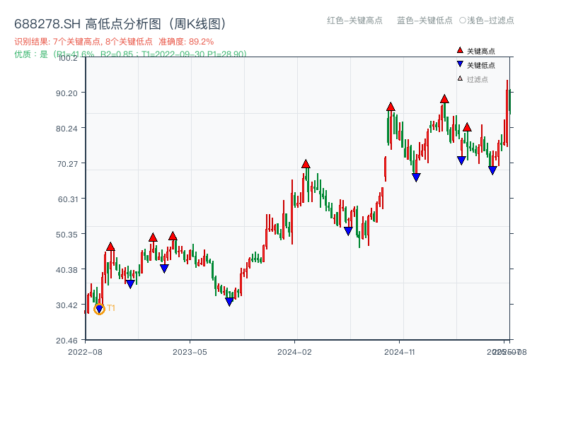This screenshot has width=566, height=424.
Task: Click the 30.42 y-axis label
Action: (x=67, y=305)
